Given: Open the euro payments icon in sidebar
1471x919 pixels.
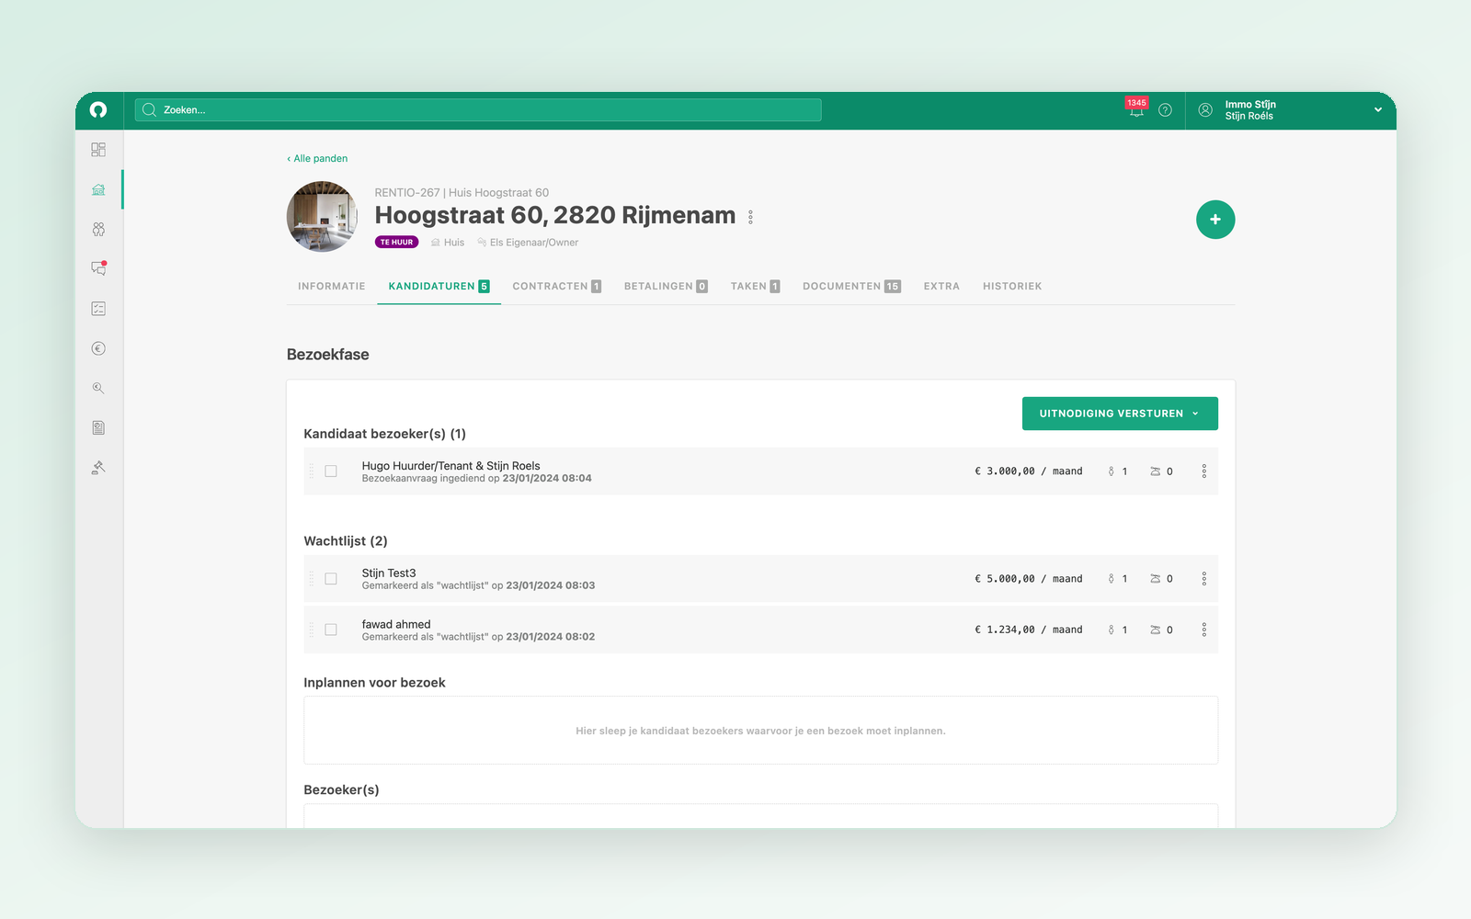Looking at the screenshot, I should coord(98,348).
